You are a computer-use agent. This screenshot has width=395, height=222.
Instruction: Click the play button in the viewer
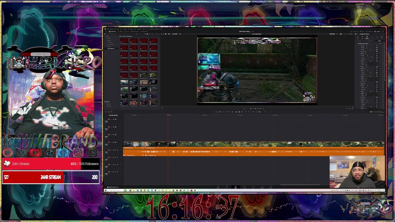click(258, 109)
